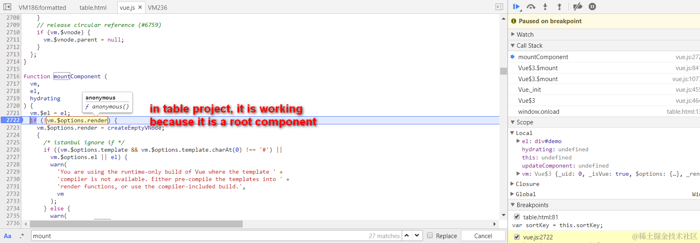Switch to VM236 tab
The image size is (700, 243).
click(x=157, y=7)
